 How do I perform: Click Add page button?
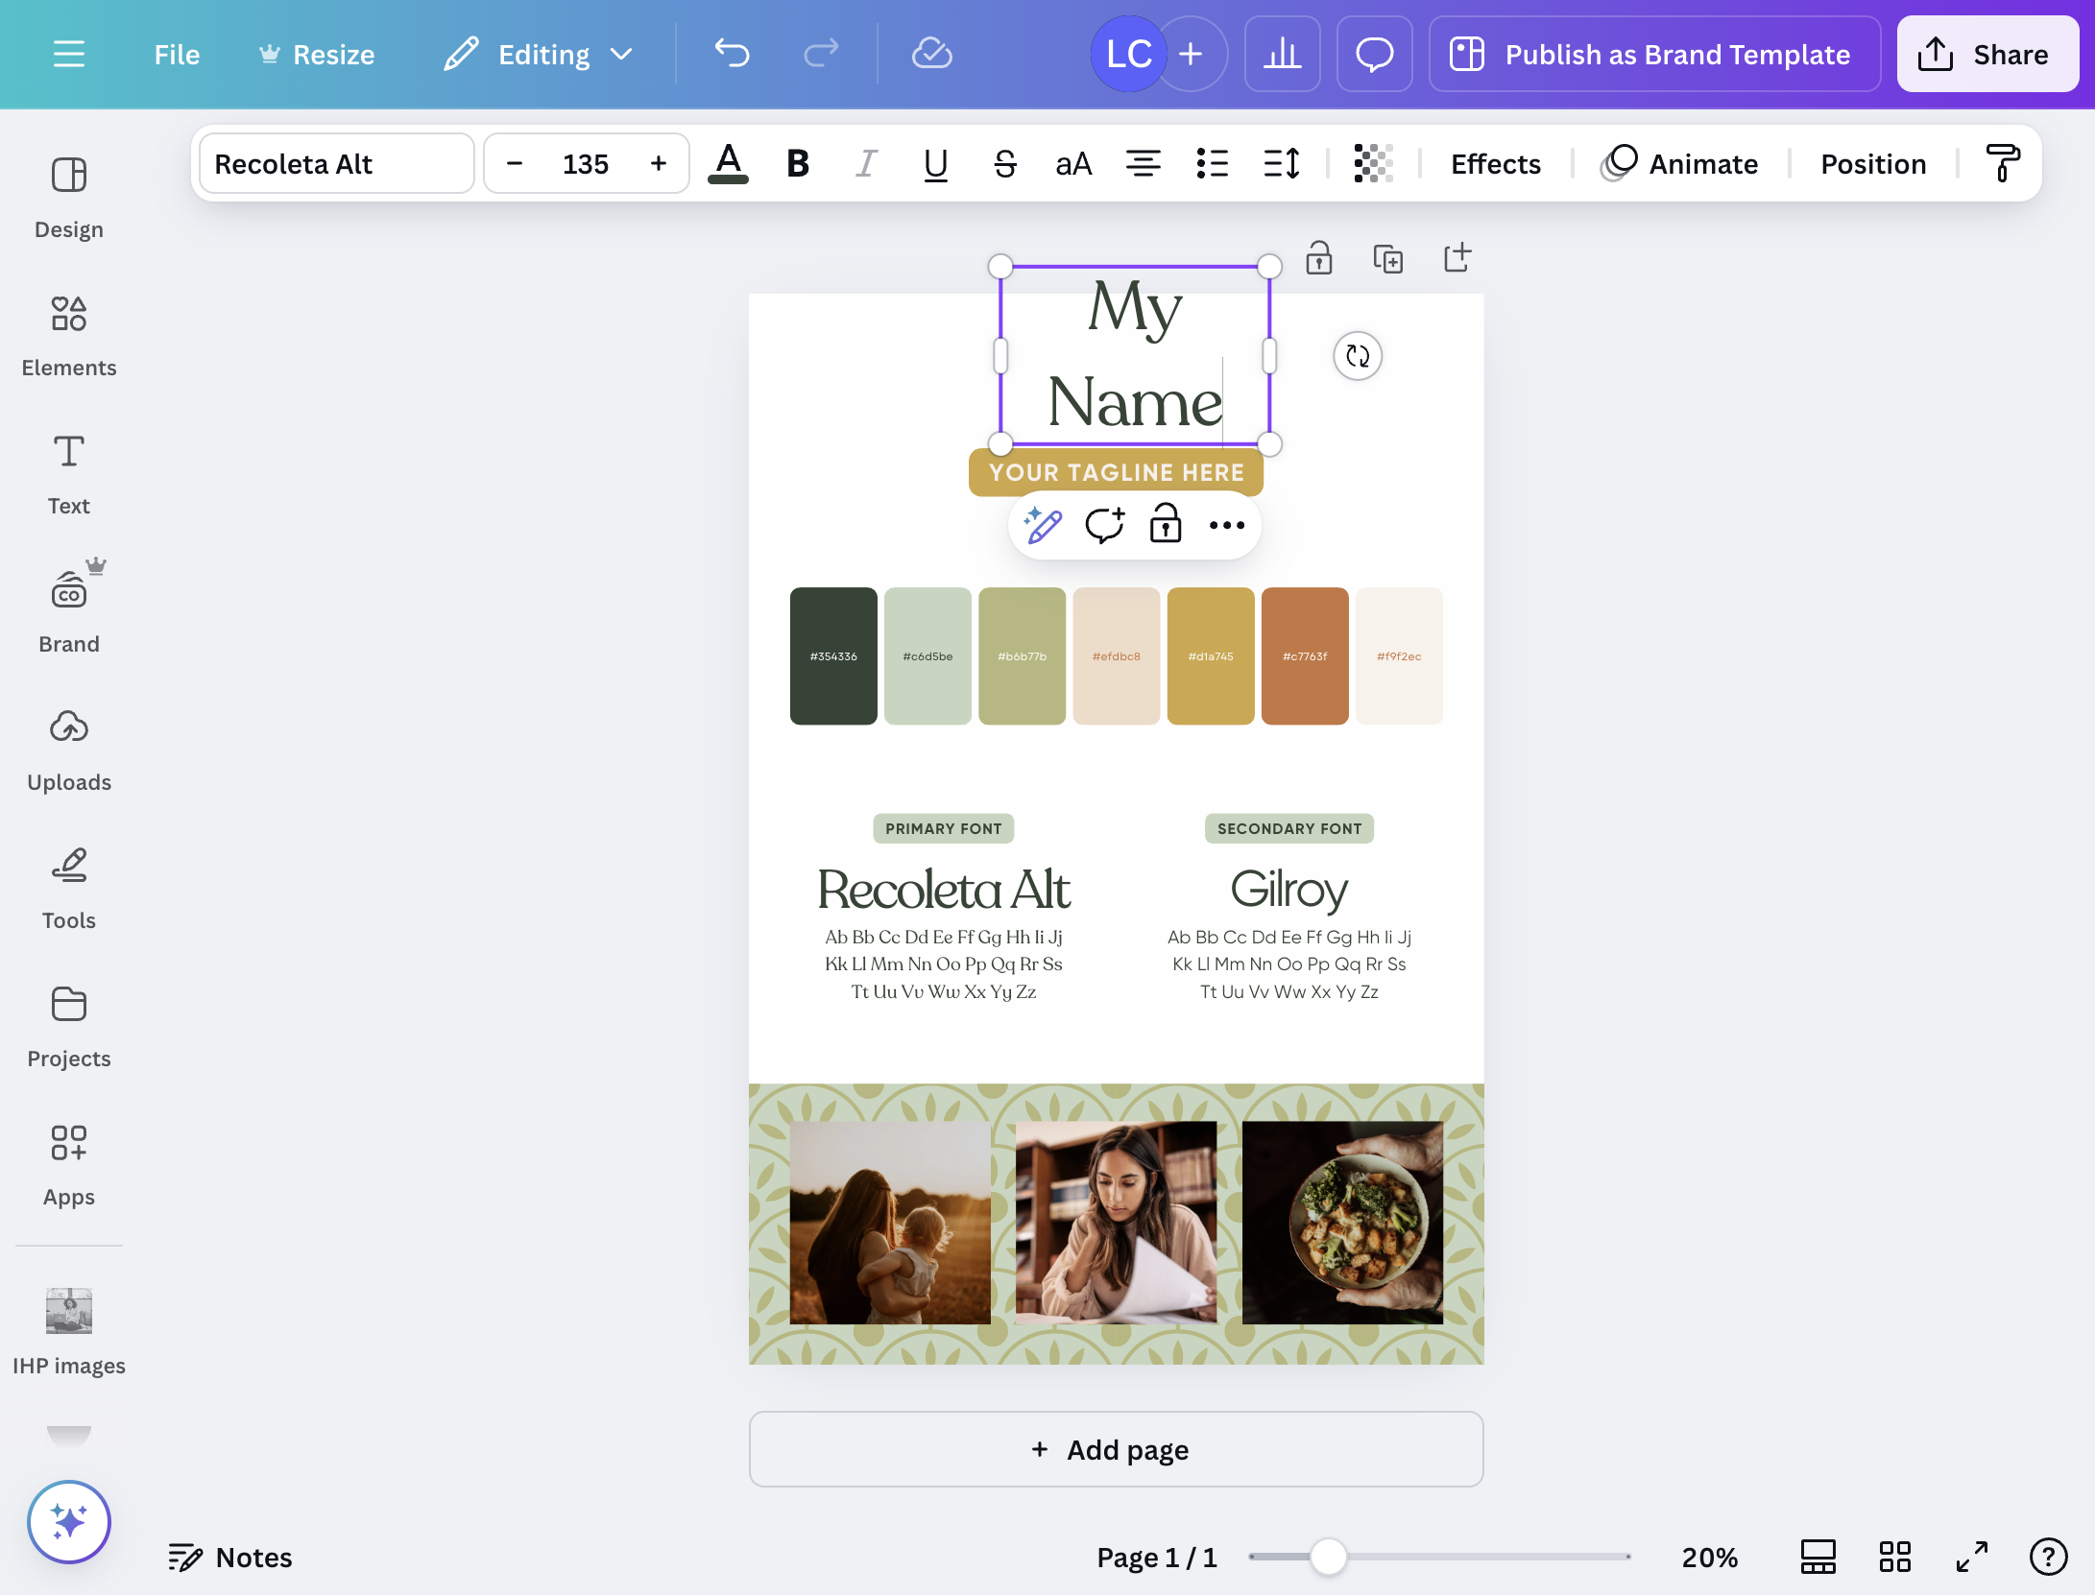click(1117, 1449)
